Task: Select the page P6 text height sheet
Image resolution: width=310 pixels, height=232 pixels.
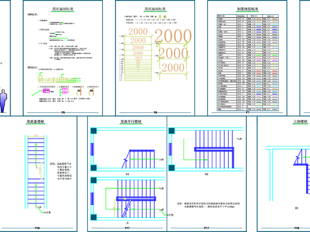Action: click(155, 58)
